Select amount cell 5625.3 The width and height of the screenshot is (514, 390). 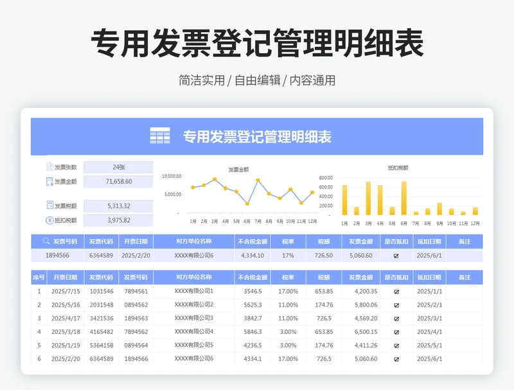coord(253,305)
